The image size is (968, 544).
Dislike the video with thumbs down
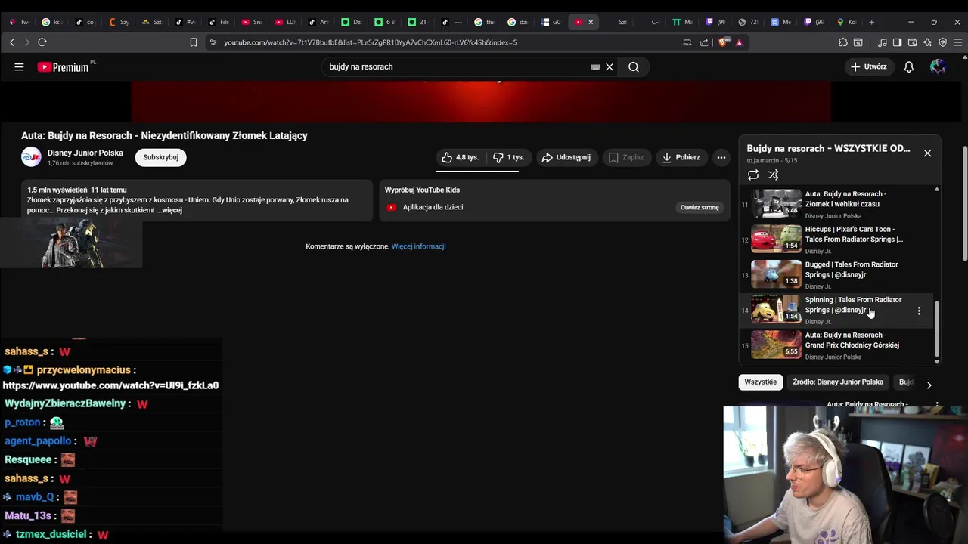point(509,157)
